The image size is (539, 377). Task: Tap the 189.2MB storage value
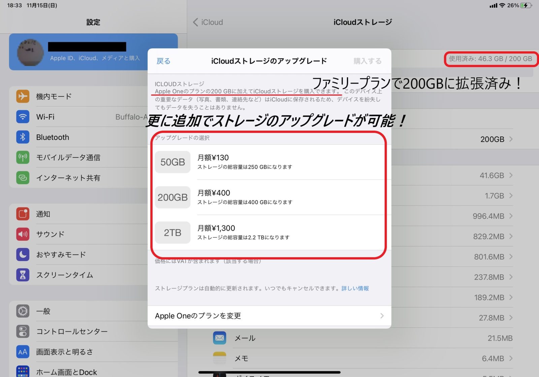(x=489, y=297)
